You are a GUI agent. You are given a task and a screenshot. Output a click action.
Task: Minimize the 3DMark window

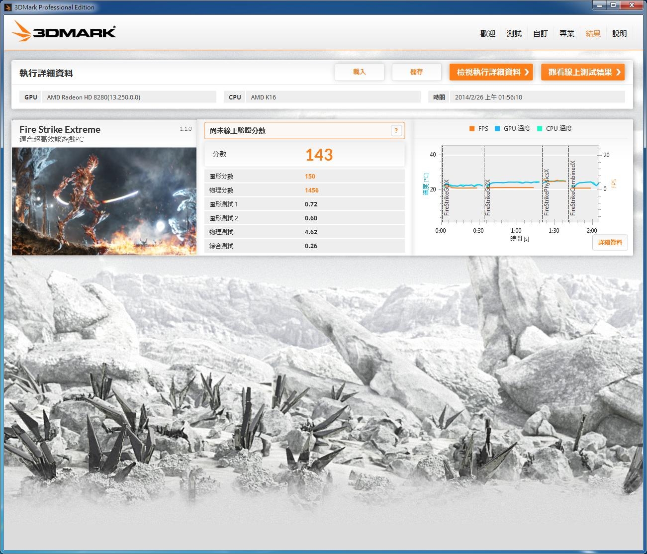pos(599,5)
